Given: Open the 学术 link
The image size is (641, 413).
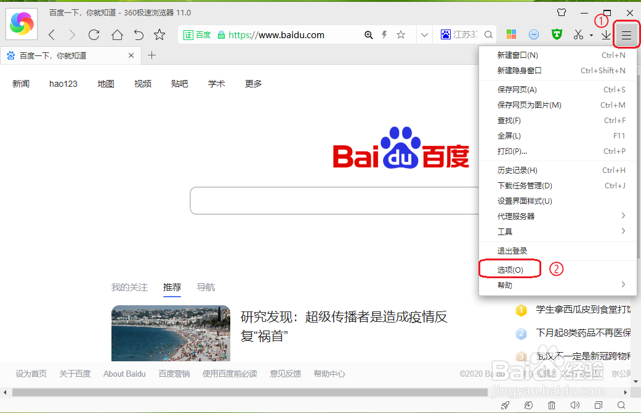Looking at the screenshot, I should (216, 84).
